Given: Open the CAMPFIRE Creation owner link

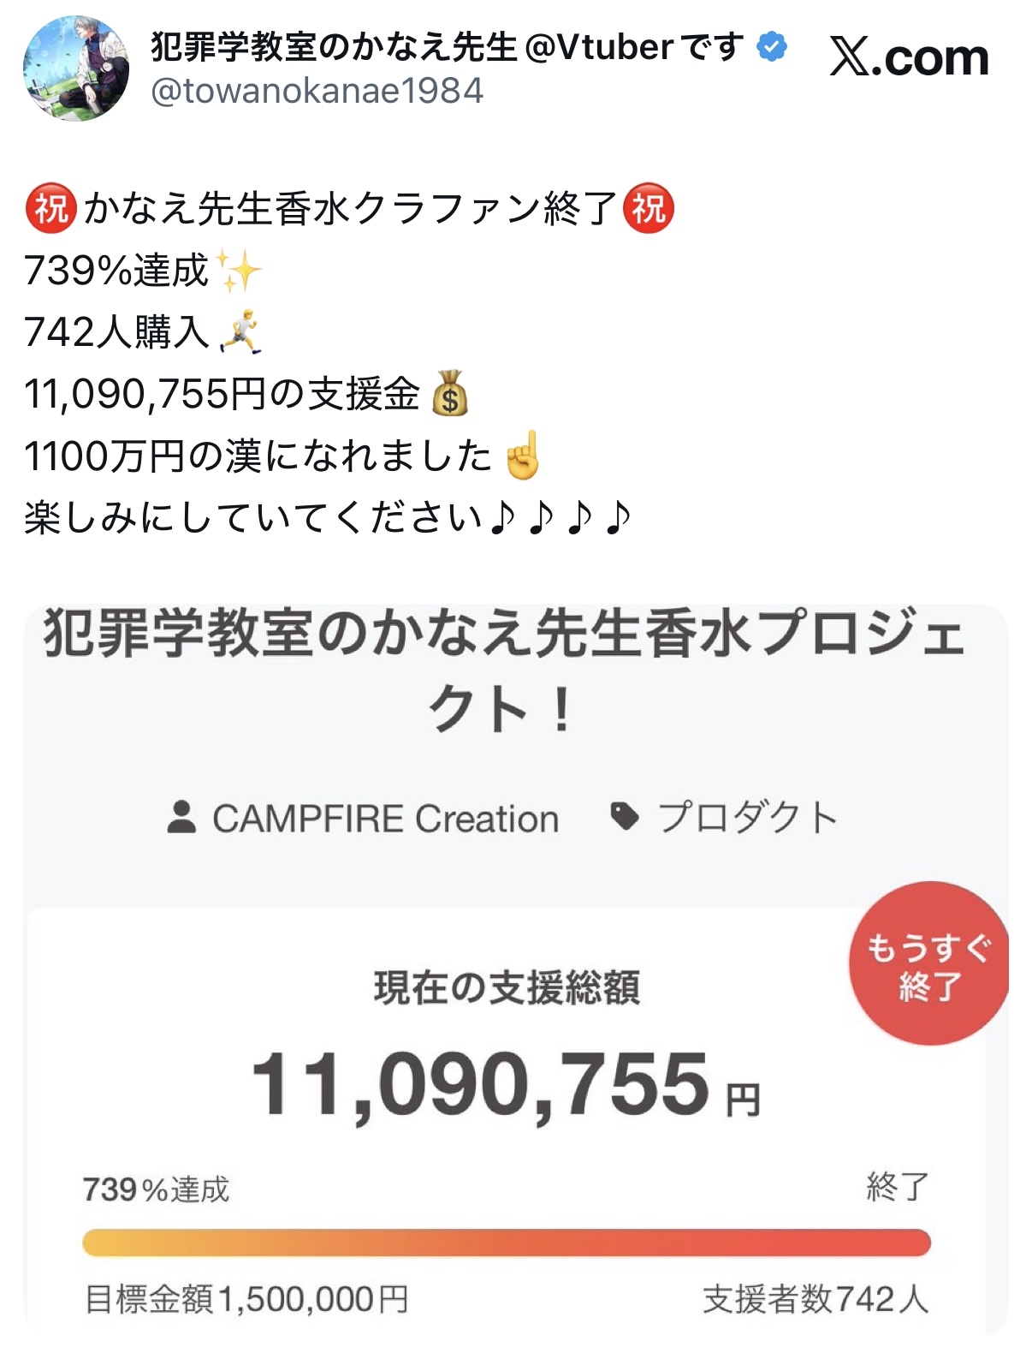Looking at the screenshot, I should coord(385,819).
